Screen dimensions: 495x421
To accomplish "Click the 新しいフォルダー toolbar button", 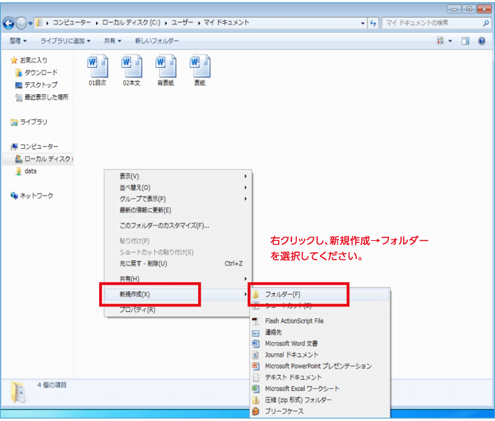I will (157, 41).
